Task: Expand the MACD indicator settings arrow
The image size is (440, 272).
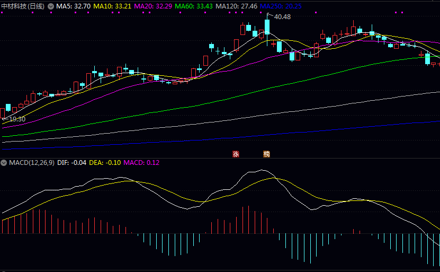Action: click(x=4, y=162)
